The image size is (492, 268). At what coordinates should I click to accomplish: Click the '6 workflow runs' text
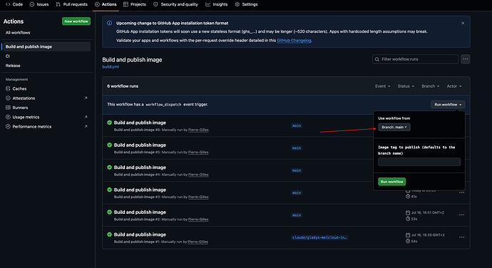coord(123,86)
